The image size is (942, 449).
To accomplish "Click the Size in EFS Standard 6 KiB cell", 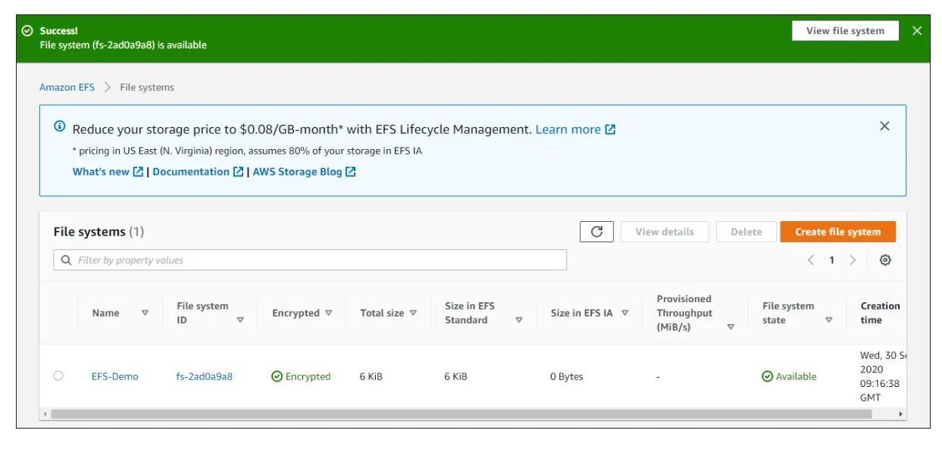I will click(457, 376).
